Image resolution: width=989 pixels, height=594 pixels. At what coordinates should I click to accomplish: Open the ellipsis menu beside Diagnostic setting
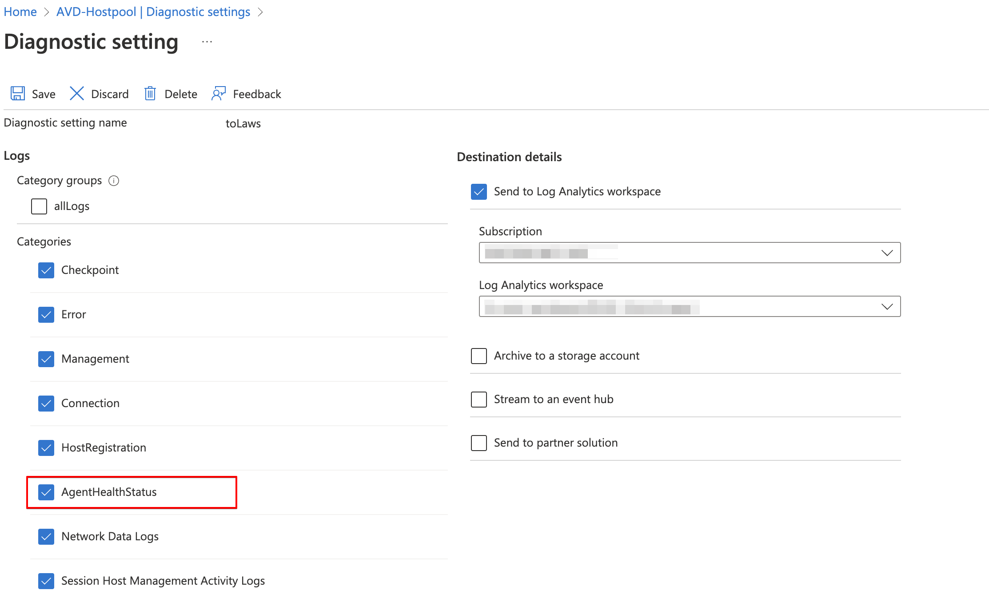point(207,42)
